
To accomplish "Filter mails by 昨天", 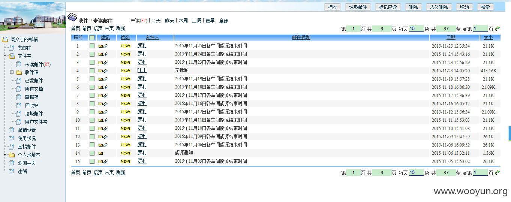I will 169,21.
